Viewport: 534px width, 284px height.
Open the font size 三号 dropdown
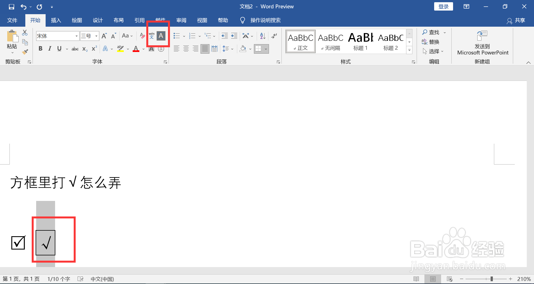pos(96,36)
